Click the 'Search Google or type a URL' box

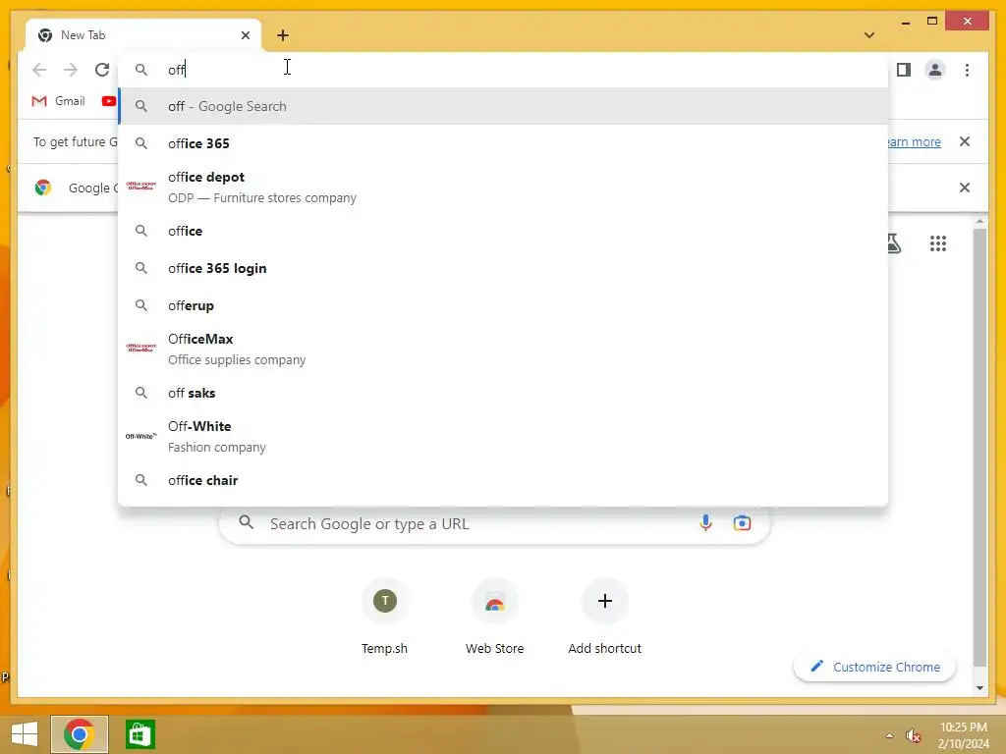494,524
